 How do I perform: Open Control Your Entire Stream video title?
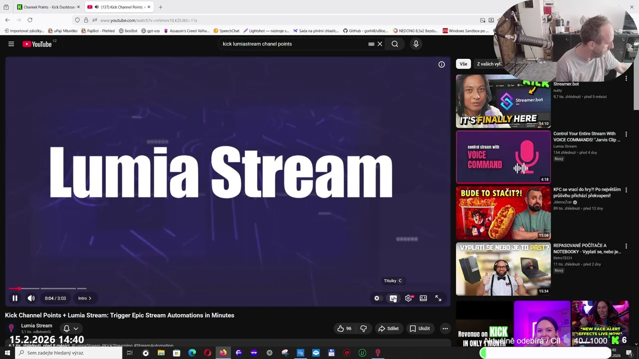[x=587, y=137]
